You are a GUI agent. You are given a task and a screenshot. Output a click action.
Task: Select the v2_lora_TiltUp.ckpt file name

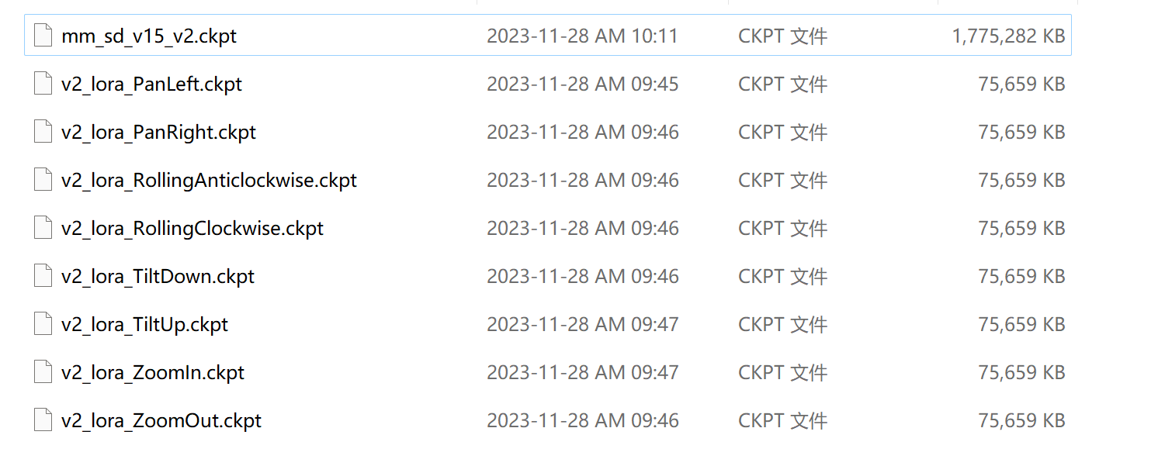[x=144, y=325]
